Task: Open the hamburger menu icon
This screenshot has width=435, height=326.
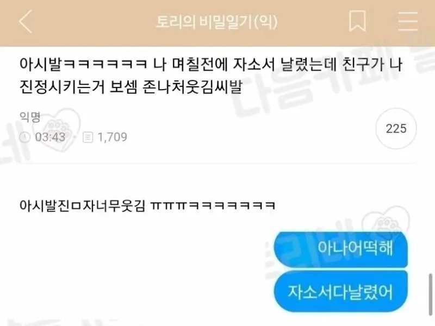Action: 407,21
